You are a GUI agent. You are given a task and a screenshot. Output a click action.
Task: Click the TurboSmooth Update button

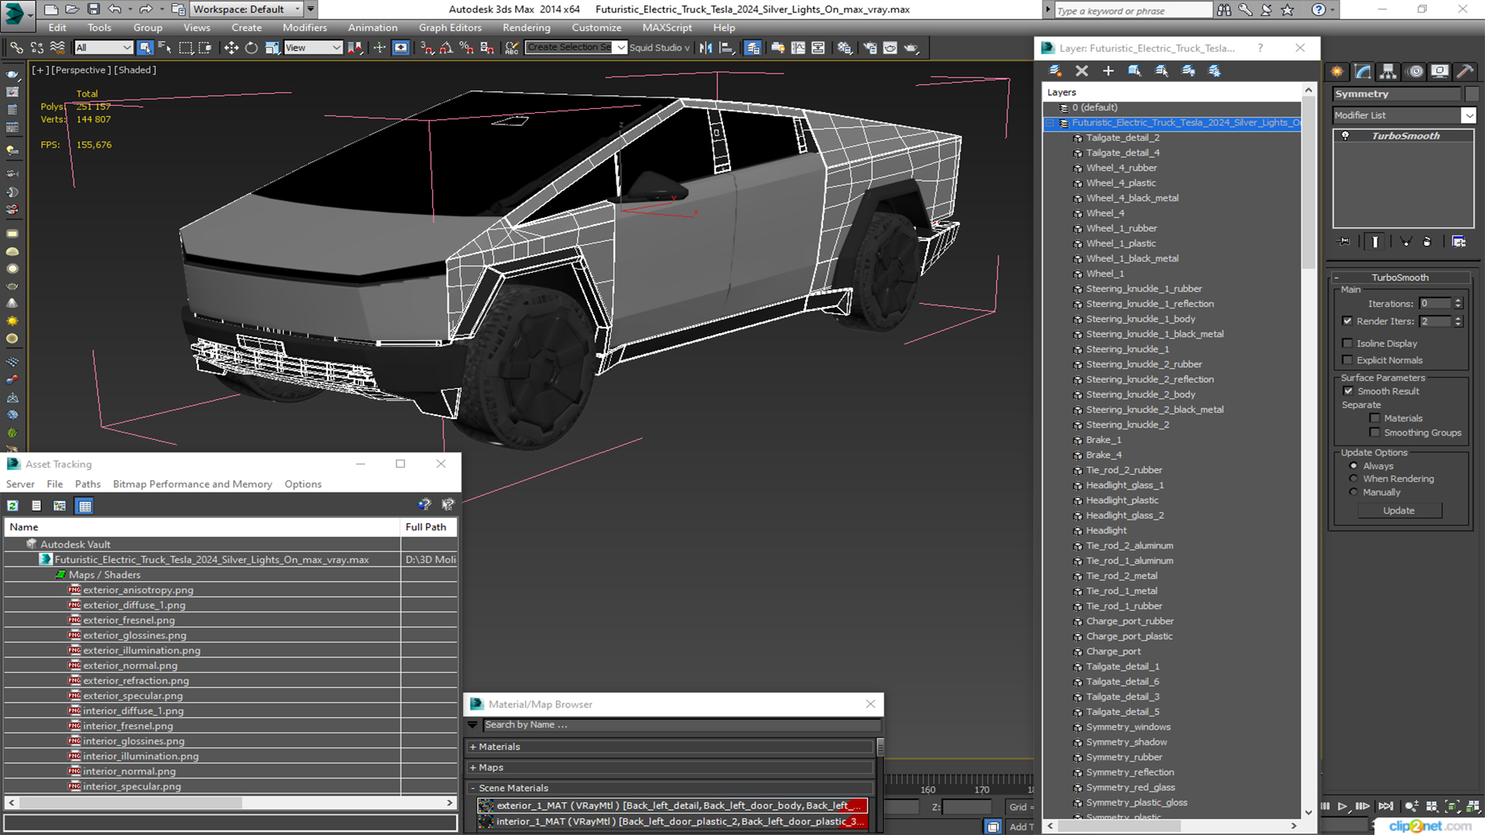(1398, 510)
